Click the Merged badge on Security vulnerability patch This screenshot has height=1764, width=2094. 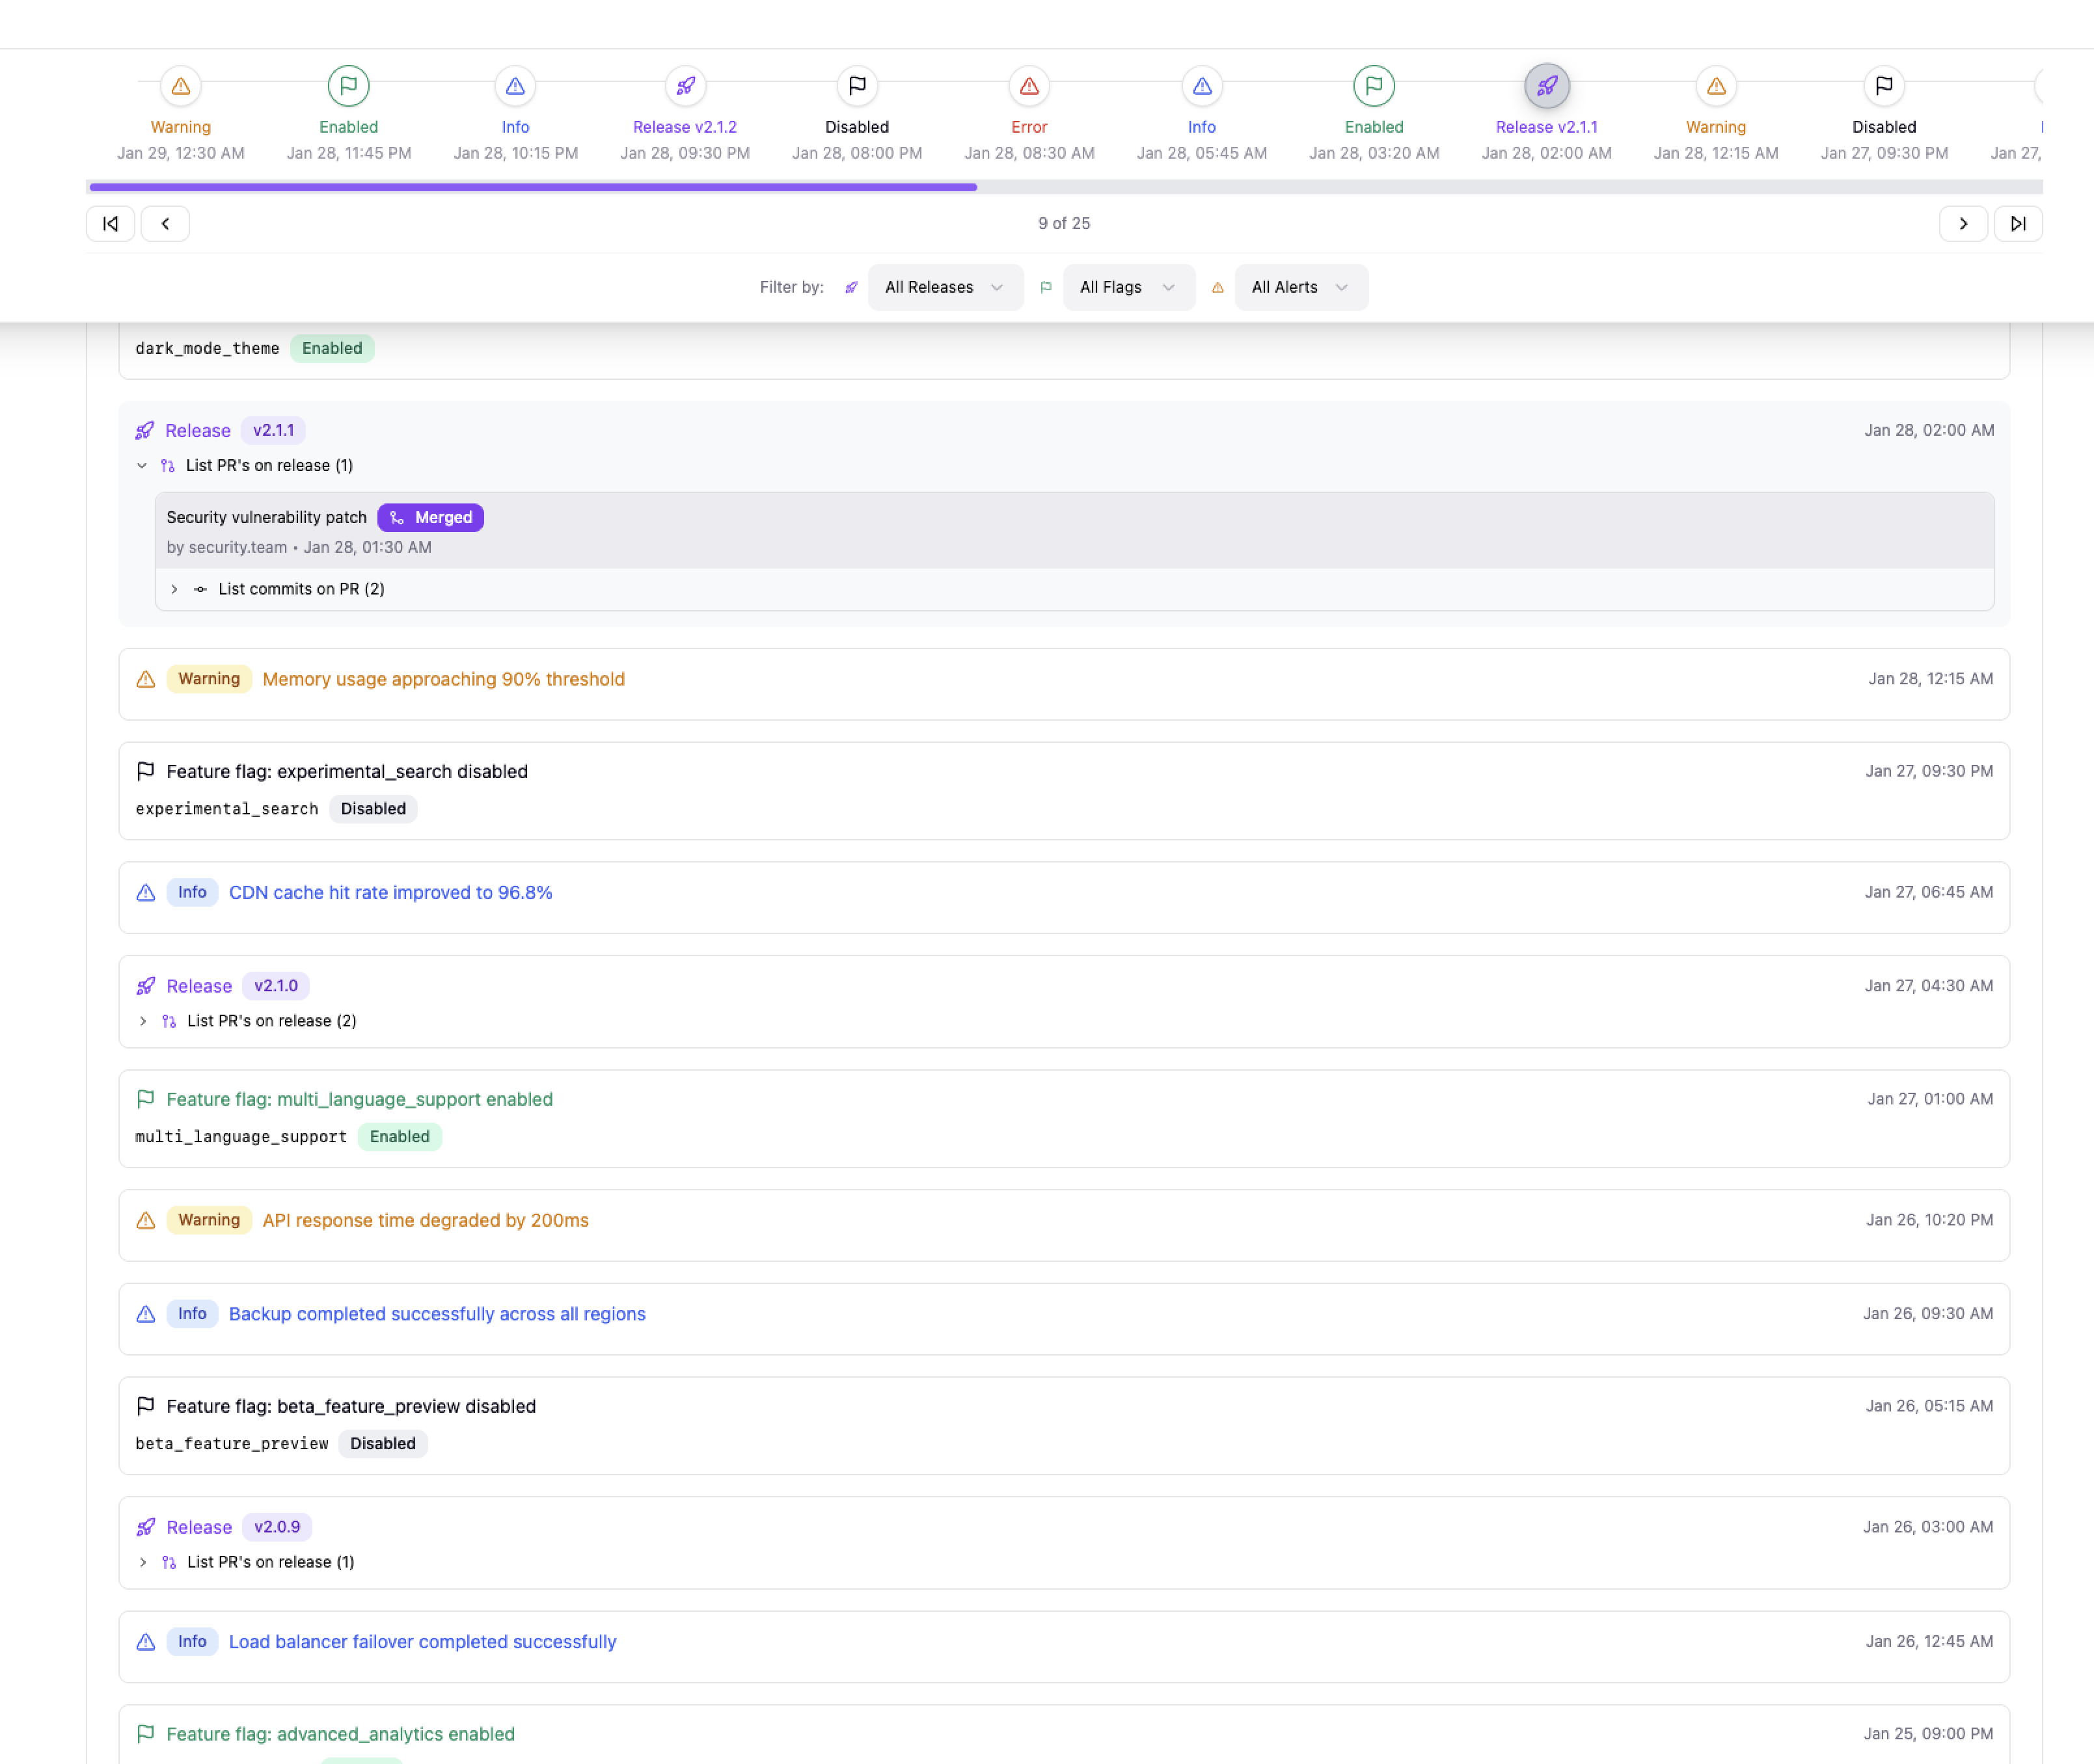click(430, 517)
